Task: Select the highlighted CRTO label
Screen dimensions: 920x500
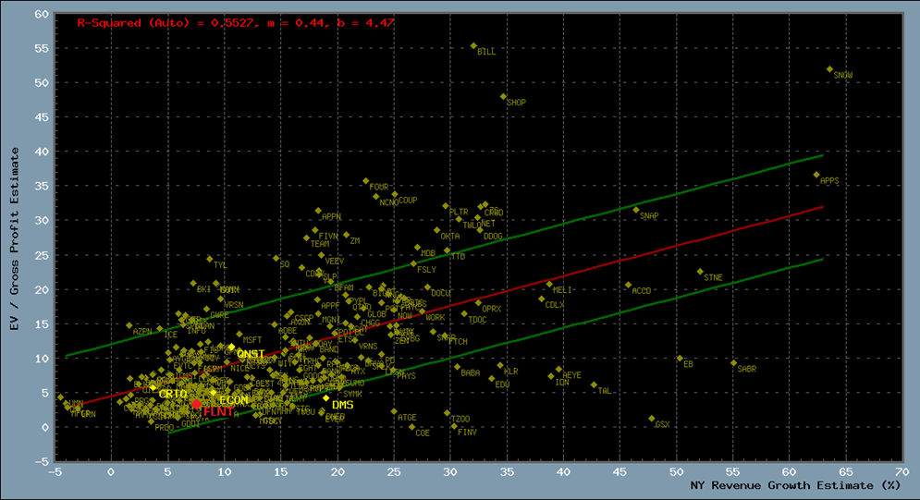Action: pos(173,394)
